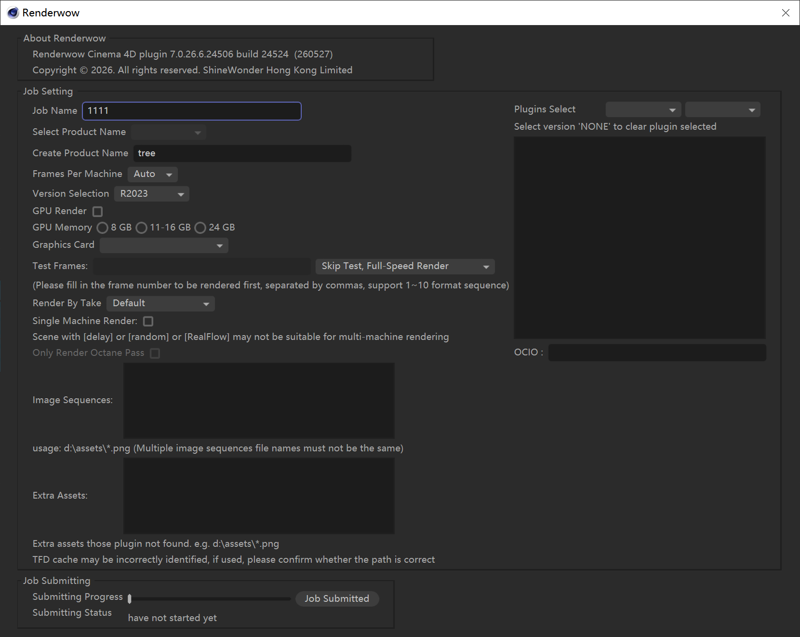Viewport: 800px width, 637px height.
Task: Click the Job Submitted button
Action: (337, 599)
